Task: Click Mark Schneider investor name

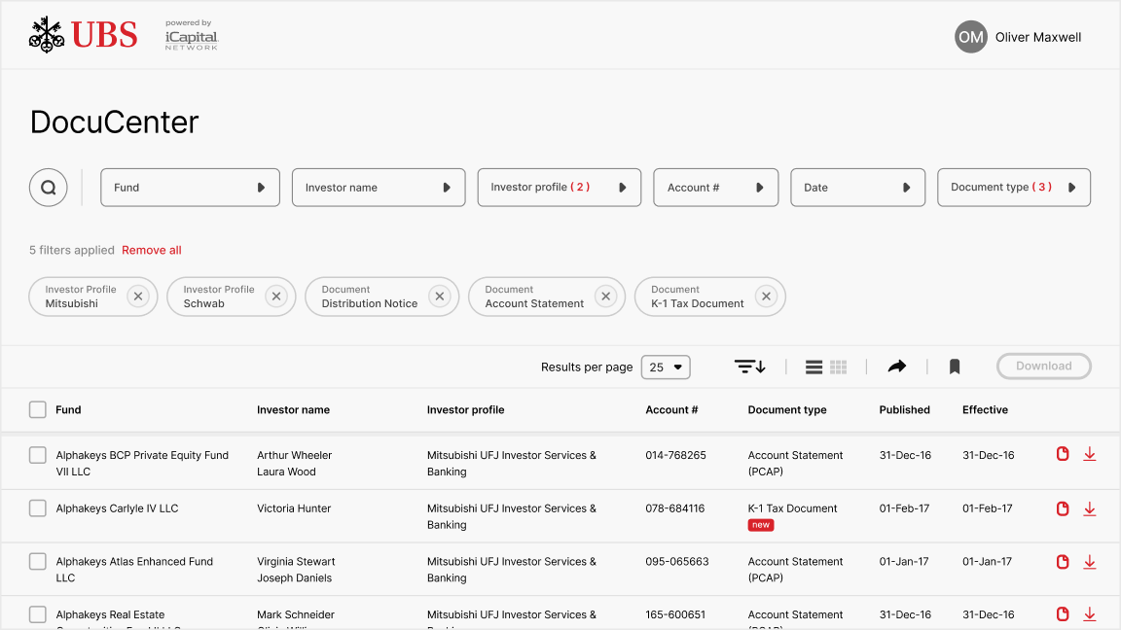Action: [296, 614]
